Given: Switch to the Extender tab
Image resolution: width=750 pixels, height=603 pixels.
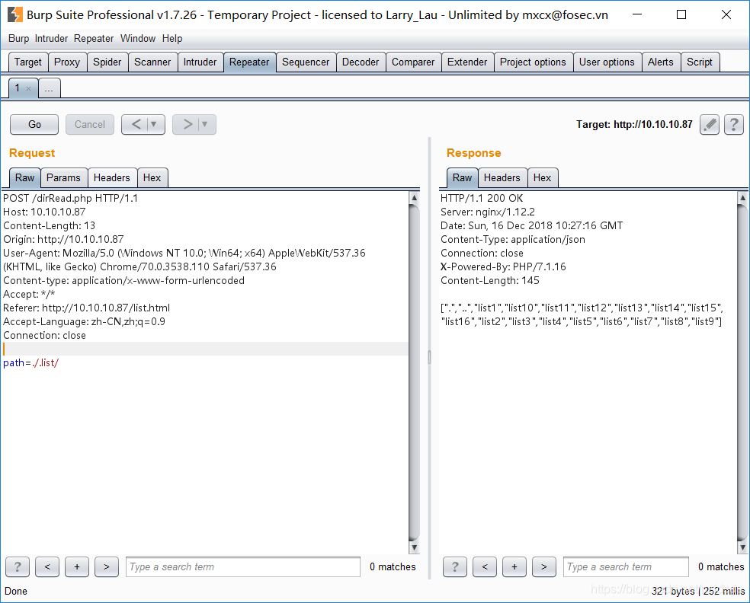Looking at the screenshot, I should (x=467, y=62).
